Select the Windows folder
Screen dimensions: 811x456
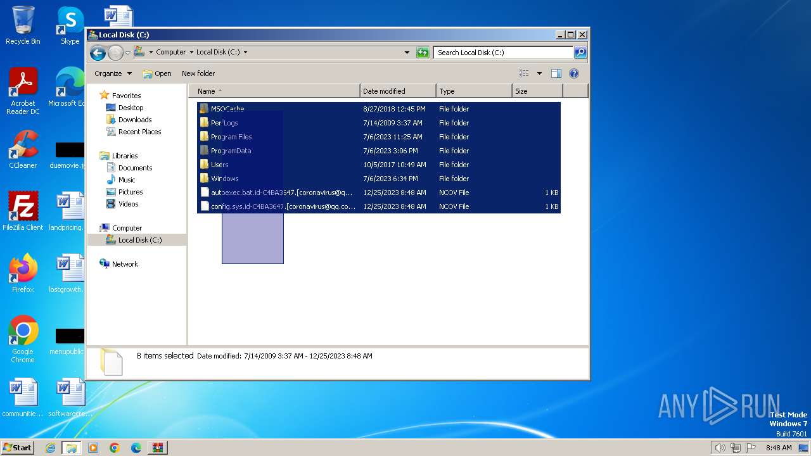click(x=379, y=179)
